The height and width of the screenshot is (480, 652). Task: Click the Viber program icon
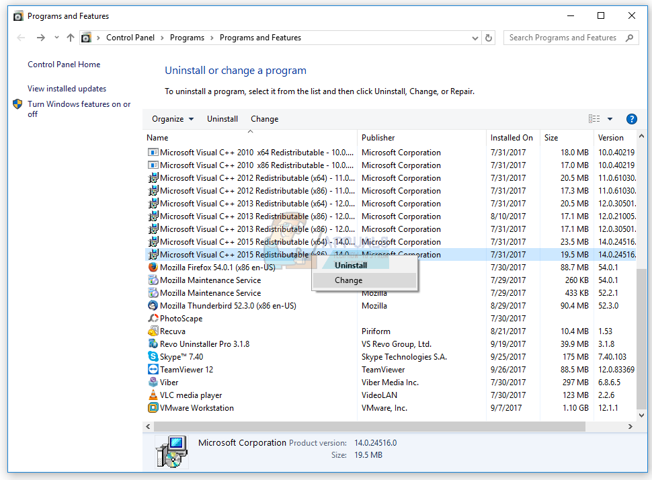(x=153, y=382)
